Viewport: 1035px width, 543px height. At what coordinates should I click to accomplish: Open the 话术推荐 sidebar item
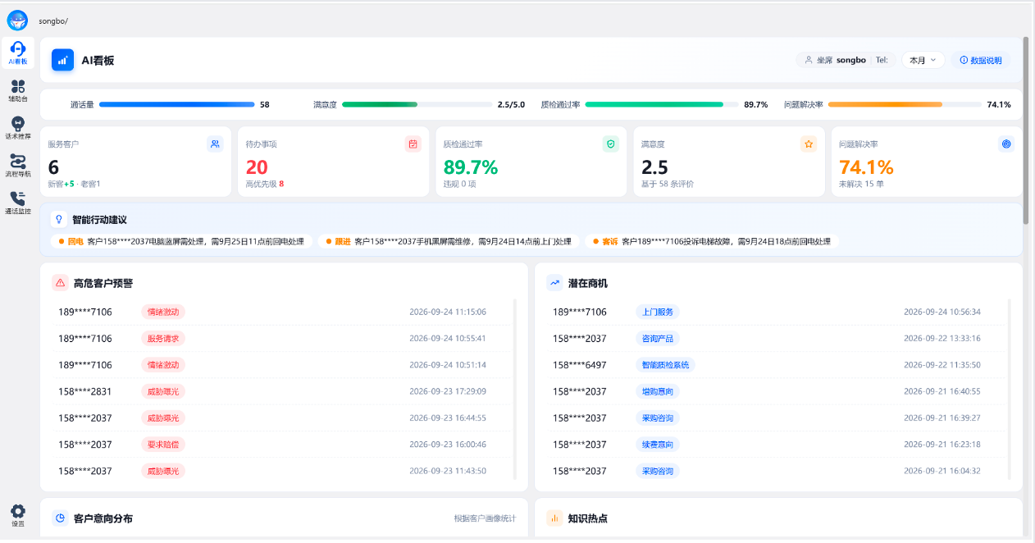click(x=17, y=128)
